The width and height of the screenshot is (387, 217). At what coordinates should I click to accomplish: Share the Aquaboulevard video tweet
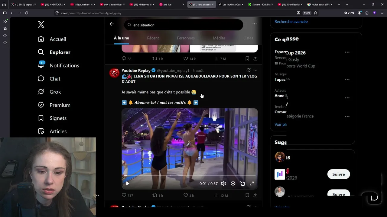tap(255, 195)
